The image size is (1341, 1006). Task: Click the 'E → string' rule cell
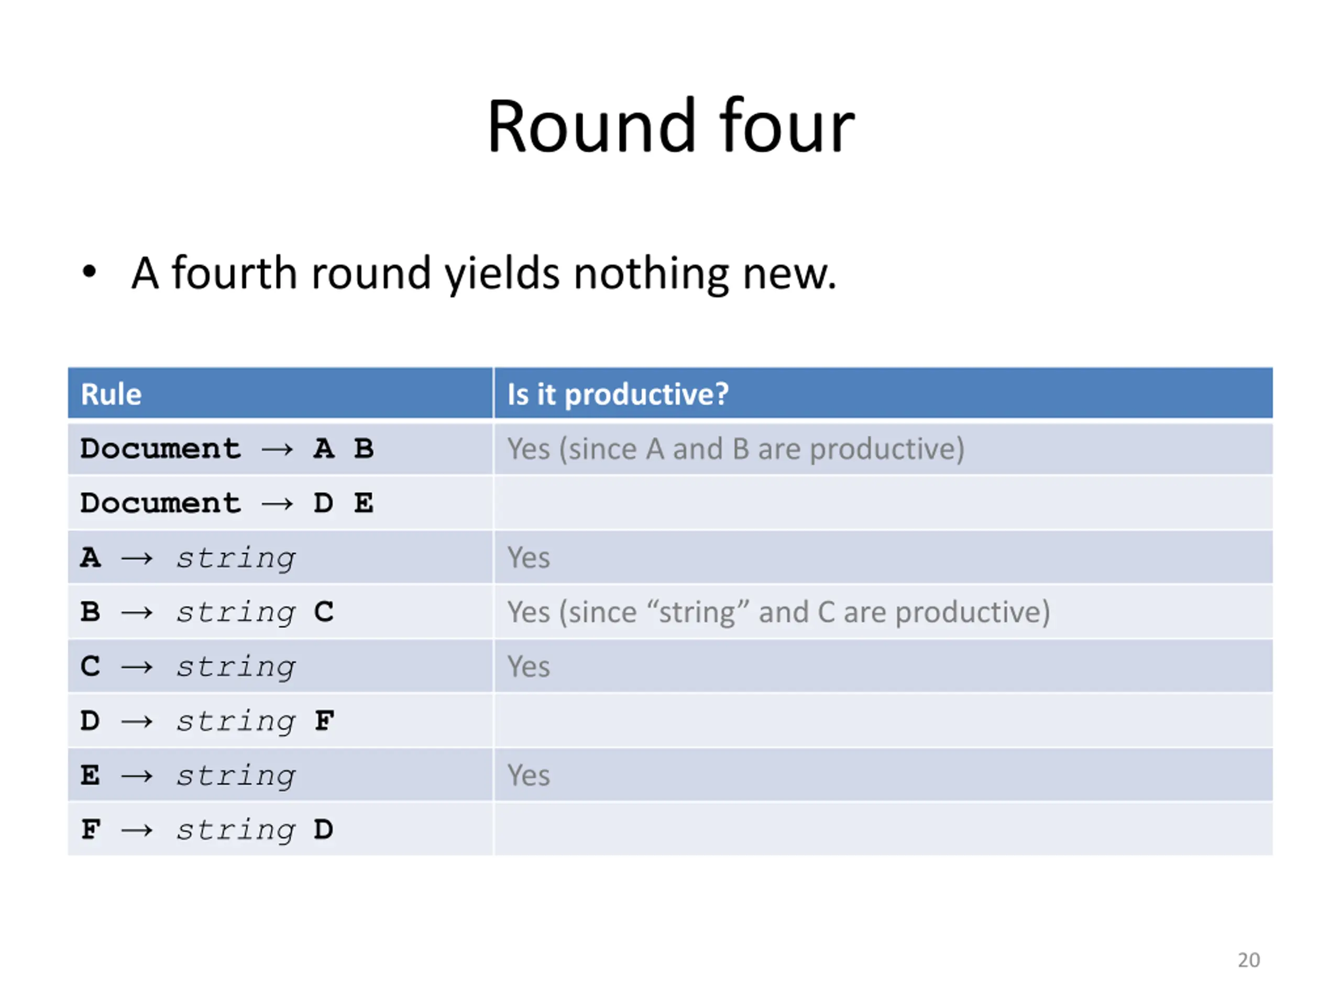tap(280, 775)
